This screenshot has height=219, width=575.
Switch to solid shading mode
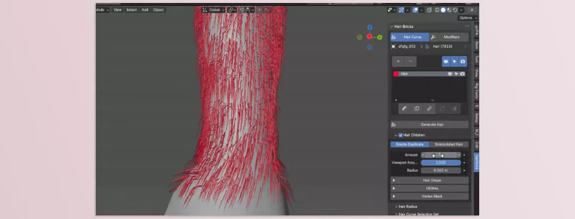pyautogui.click(x=443, y=10)
